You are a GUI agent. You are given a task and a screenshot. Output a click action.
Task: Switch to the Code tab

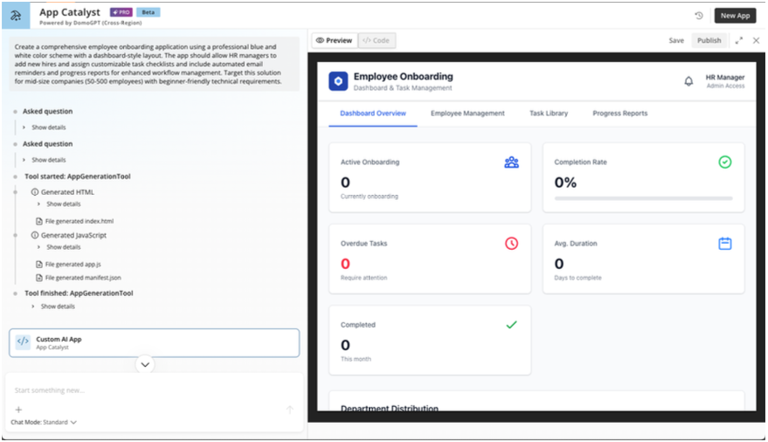(377, 41)
